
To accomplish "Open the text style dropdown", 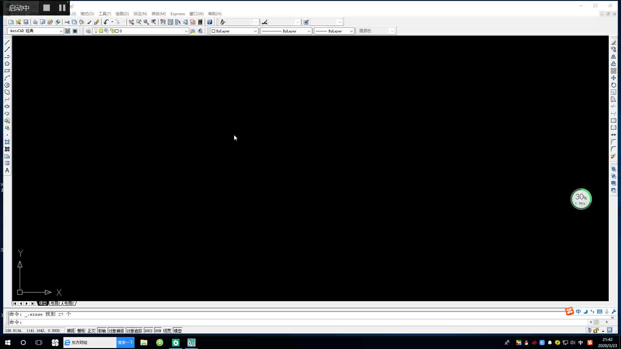I will (243, 22).
